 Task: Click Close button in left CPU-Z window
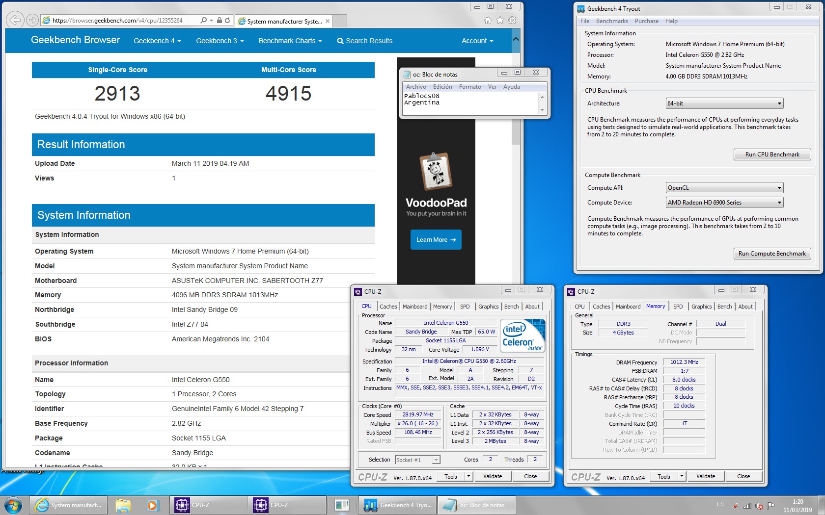(530, 476)
